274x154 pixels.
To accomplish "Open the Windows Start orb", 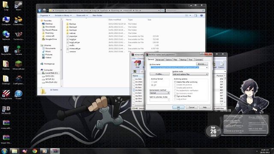I will (x=4, y=151).
